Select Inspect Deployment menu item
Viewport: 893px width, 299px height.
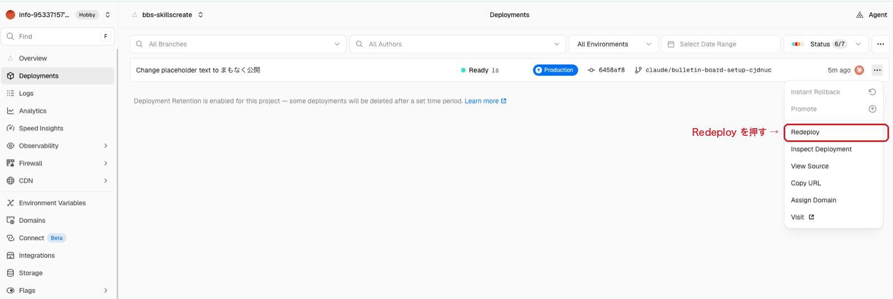[x=833, y=149]
